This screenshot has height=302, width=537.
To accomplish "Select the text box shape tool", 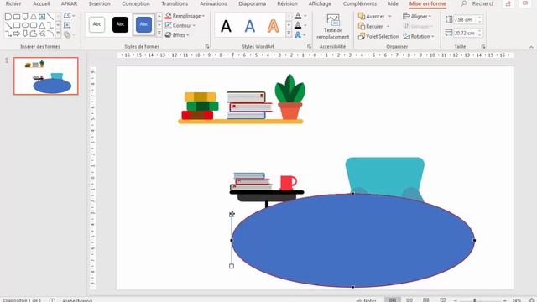I will (x=42, y=17).
